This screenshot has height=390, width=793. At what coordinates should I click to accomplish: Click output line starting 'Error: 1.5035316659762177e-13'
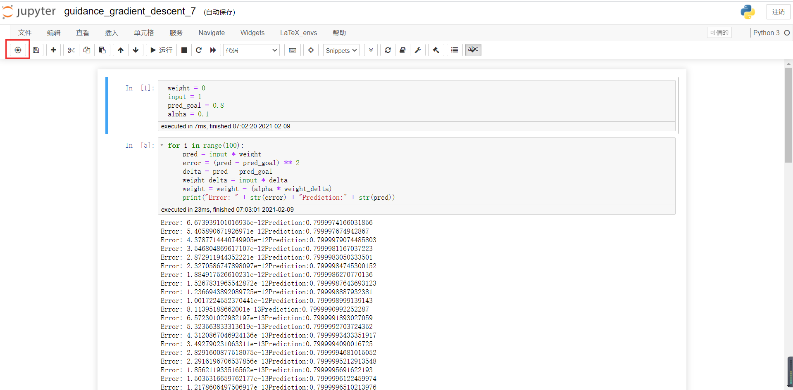point(269,378)
